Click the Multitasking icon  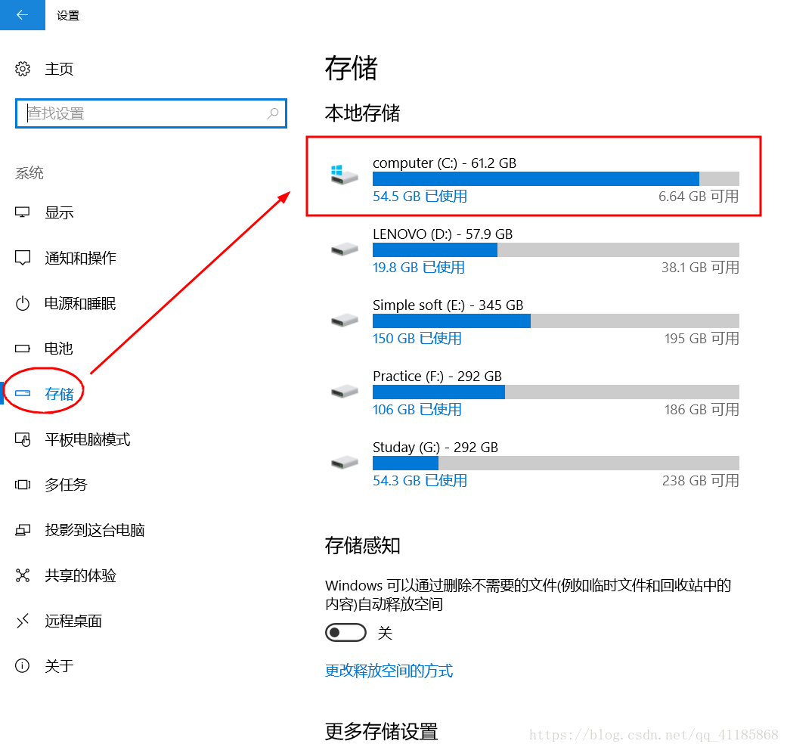[x=23, y=485]
